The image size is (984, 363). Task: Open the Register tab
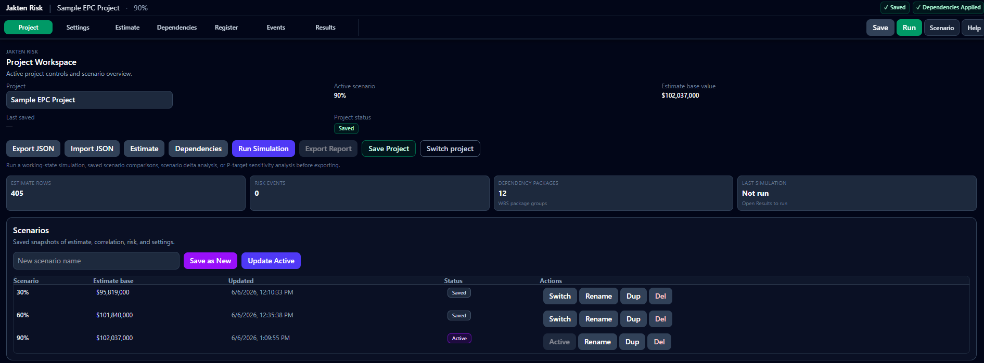coord(226,28)
